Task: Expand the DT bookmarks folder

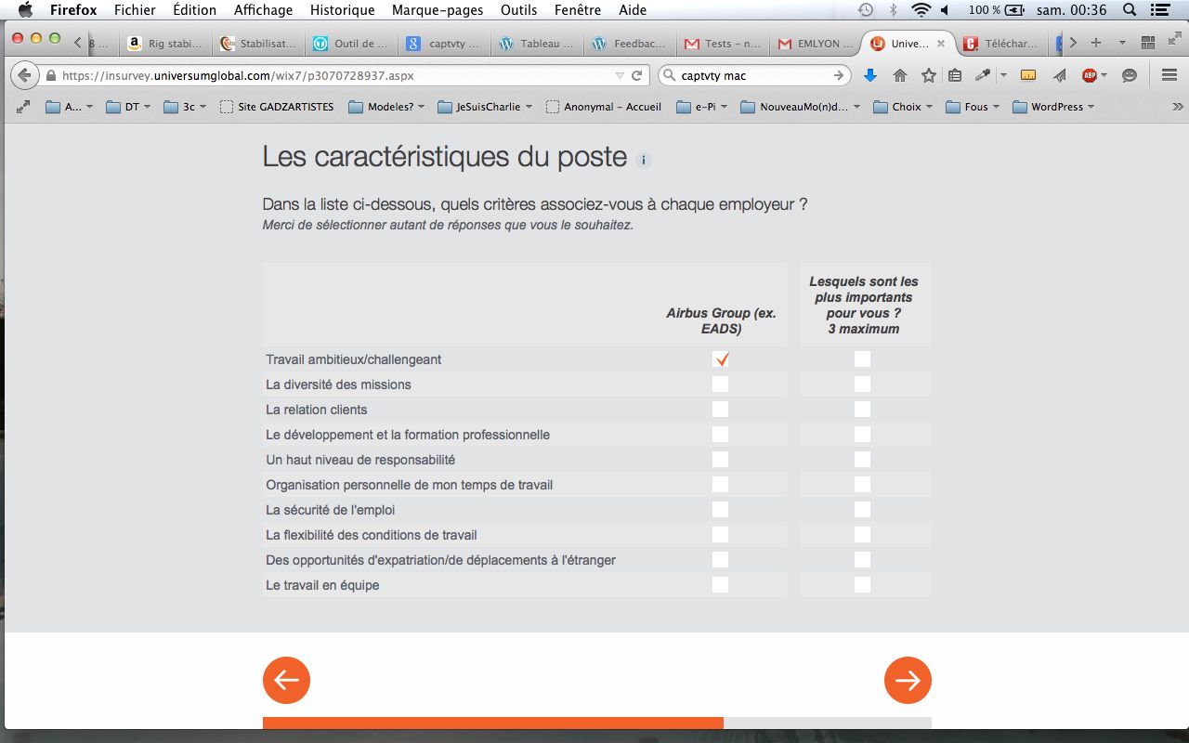Action: point(130,107)
